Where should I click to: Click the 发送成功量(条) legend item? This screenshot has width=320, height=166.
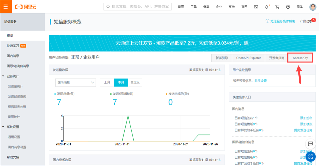(121, 94)
